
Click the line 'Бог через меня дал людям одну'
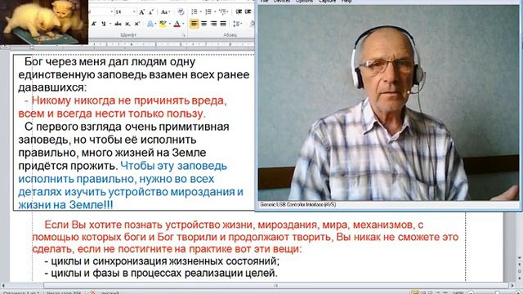(x=110, y=62)
